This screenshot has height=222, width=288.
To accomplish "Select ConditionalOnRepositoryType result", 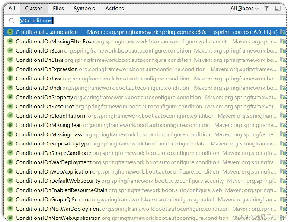I will point(145,144).
